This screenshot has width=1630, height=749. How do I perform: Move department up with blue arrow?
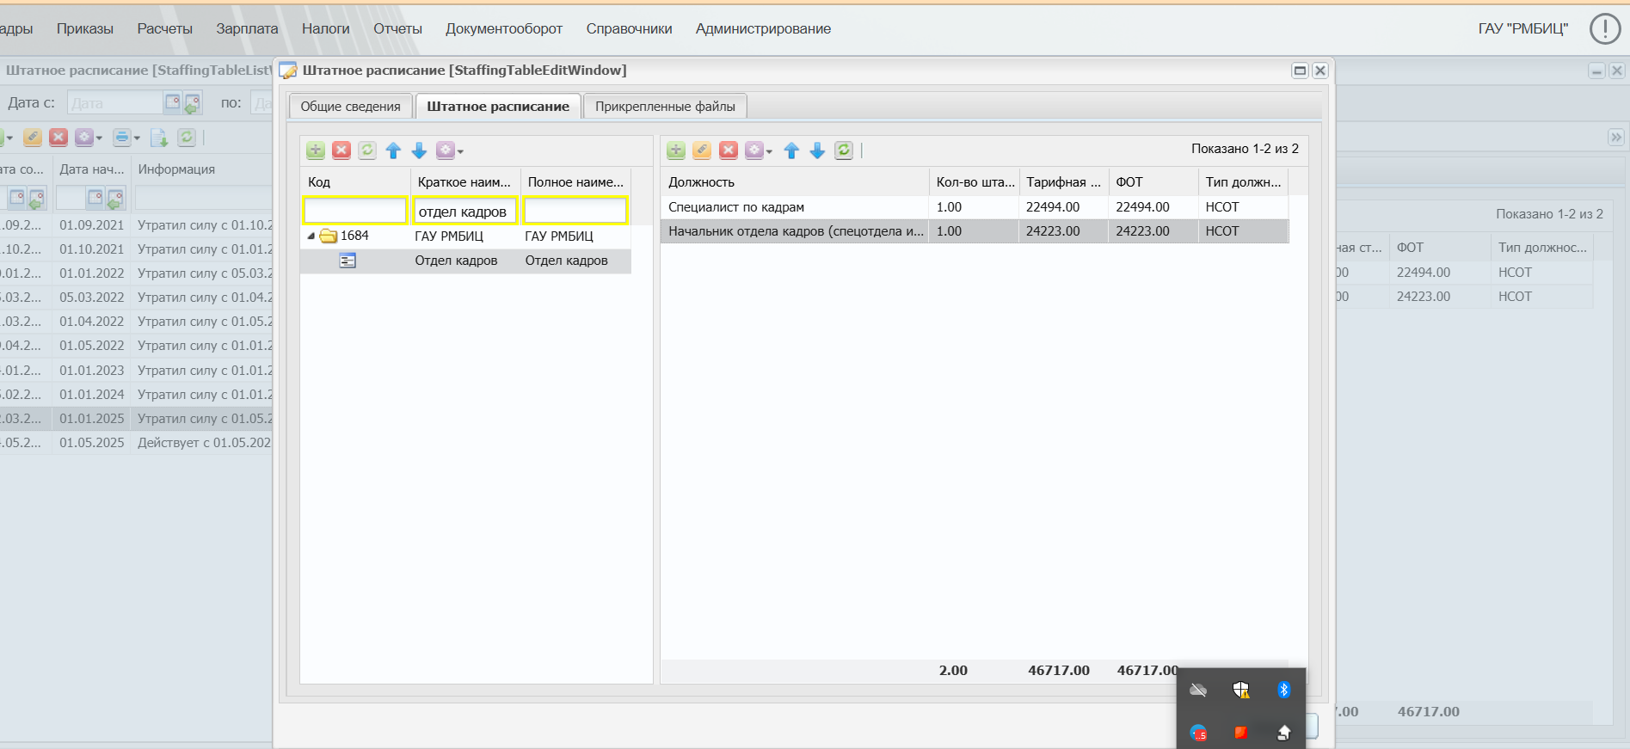point(393,150)
